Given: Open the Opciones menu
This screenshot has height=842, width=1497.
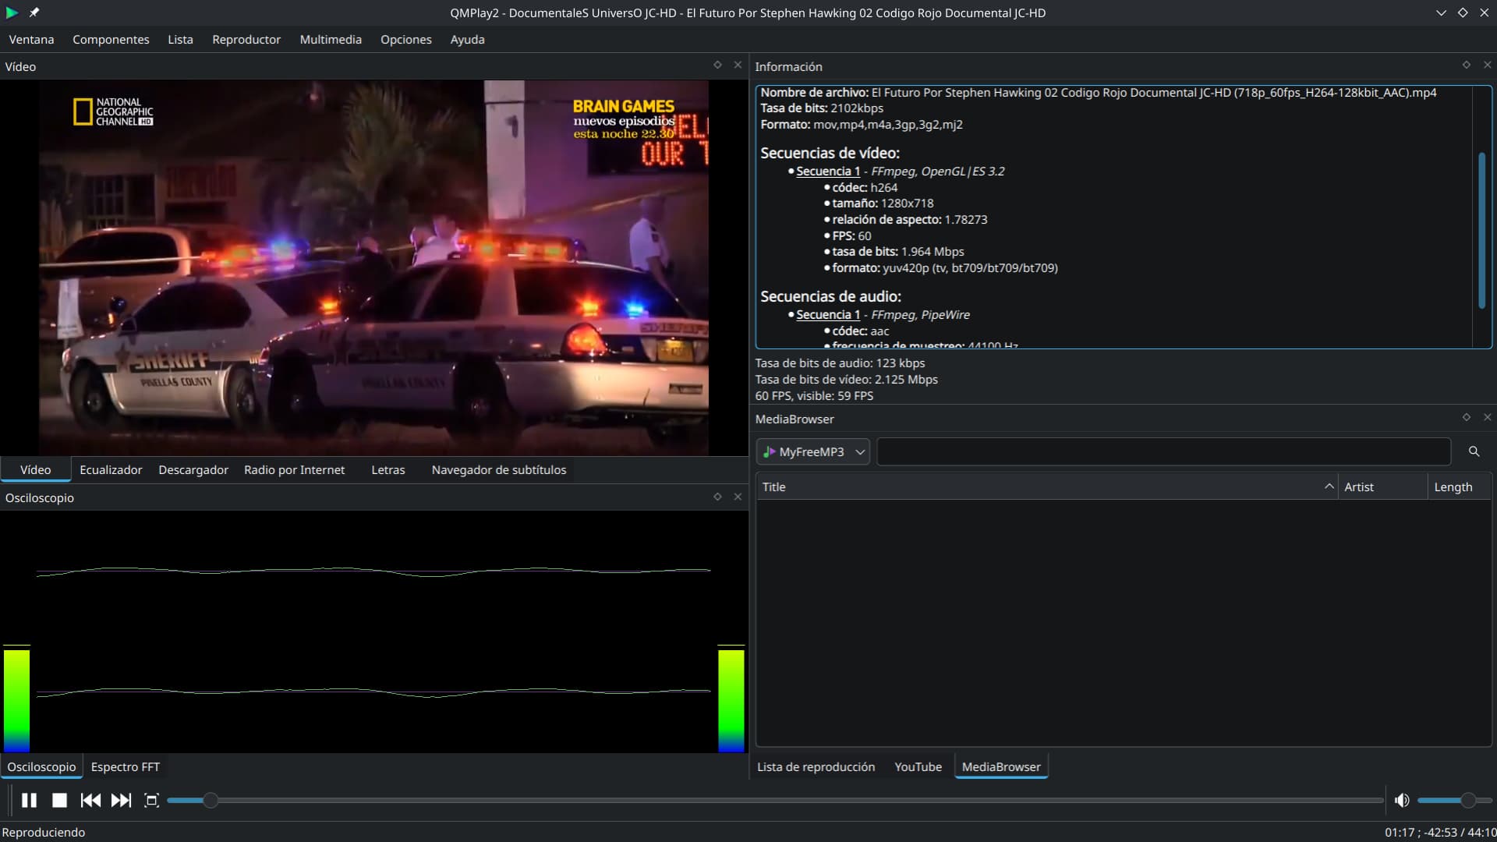Looking at the screenshot, I should point(405,39).
